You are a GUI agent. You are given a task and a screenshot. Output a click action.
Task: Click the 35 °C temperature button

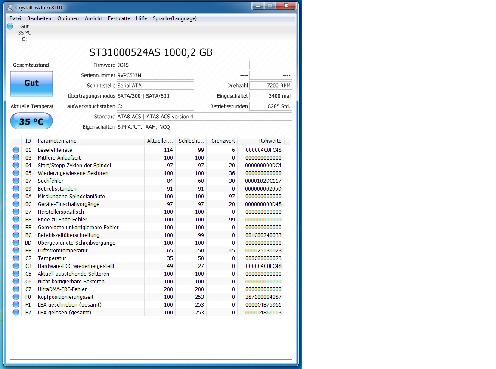click(31, 121)
